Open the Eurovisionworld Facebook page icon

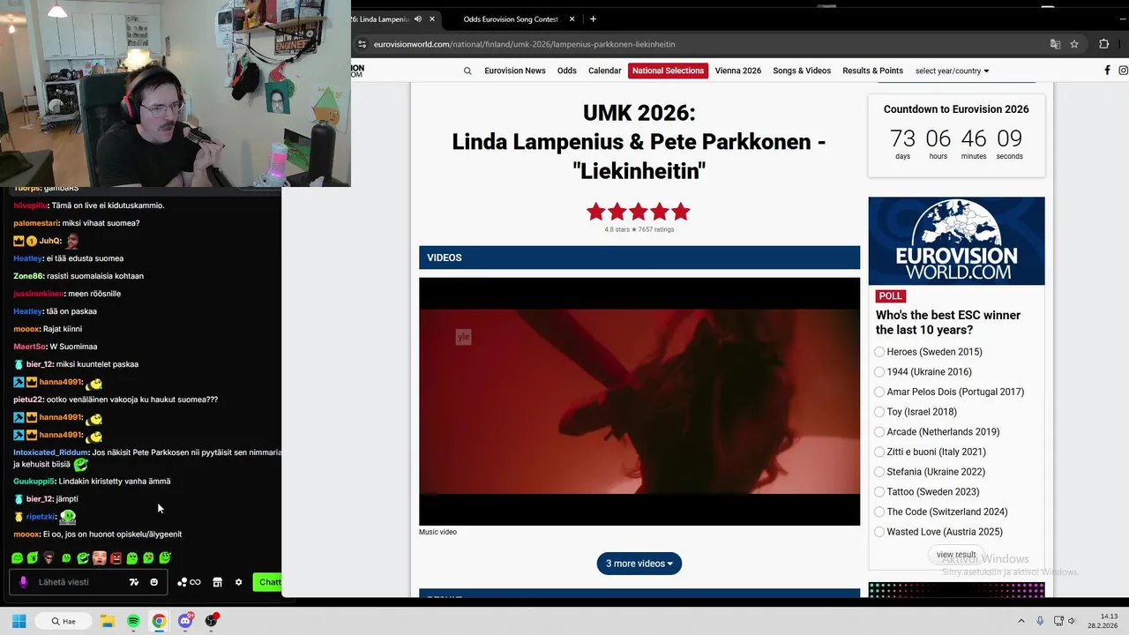click(1107, 71)
